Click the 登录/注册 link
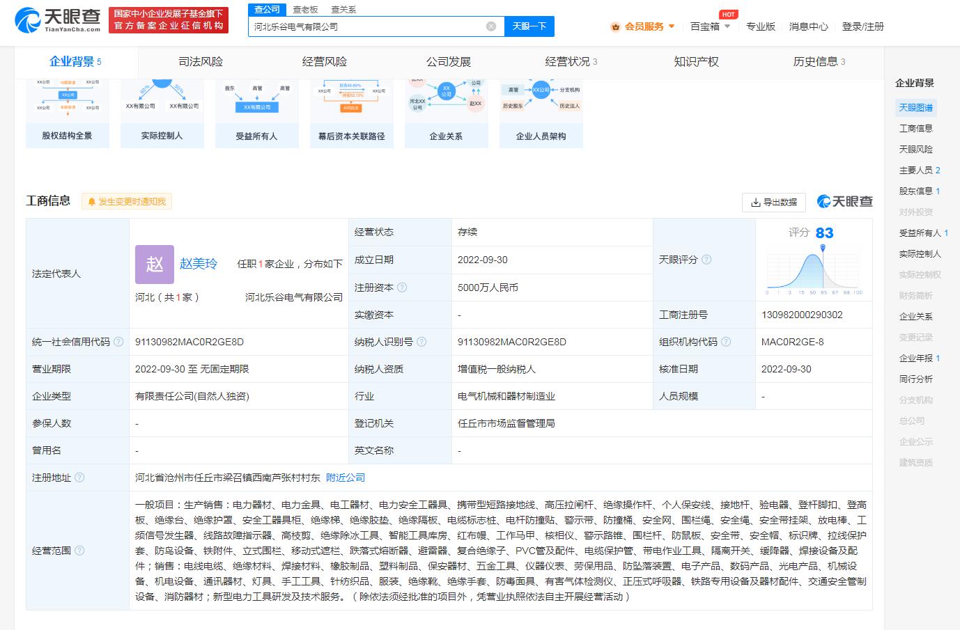 coord(863,26)
